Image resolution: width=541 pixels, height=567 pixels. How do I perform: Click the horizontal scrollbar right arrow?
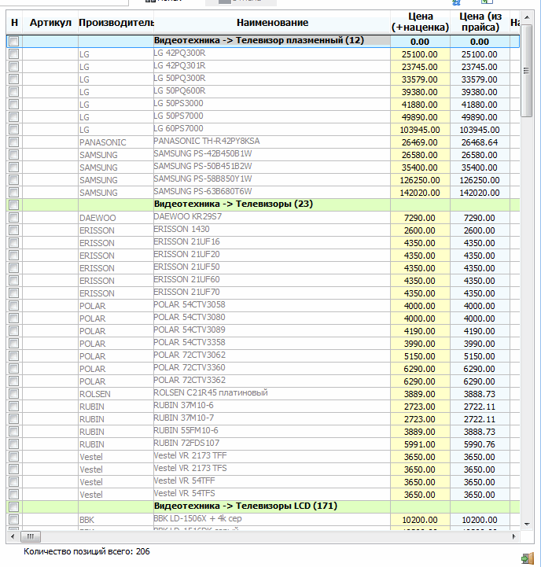[x=514, y=536]
